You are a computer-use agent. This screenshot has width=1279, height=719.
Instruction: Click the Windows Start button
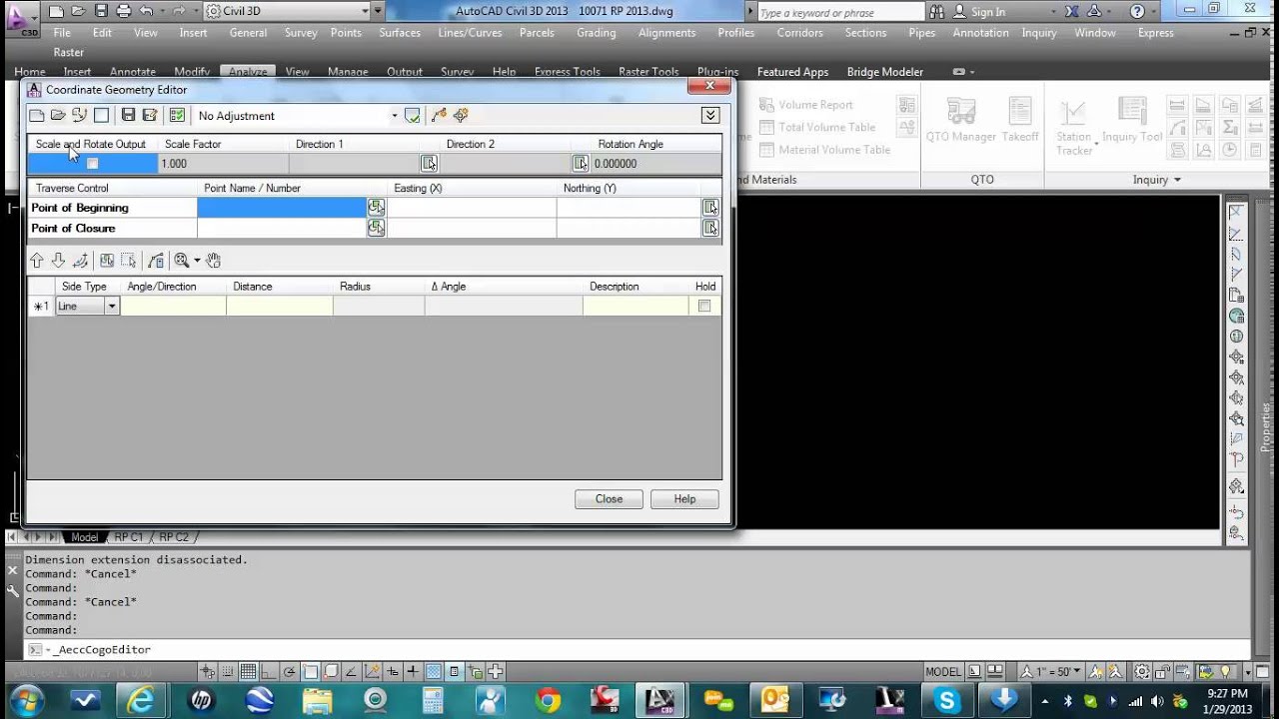(x=25, y=699)
